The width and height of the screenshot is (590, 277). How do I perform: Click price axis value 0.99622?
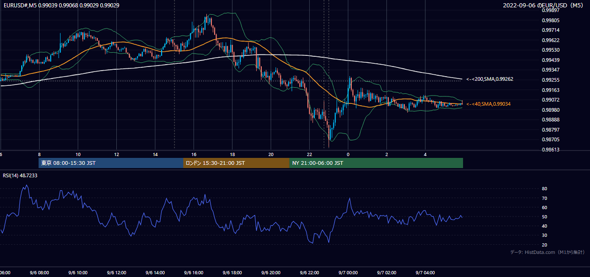pos(550,40)
